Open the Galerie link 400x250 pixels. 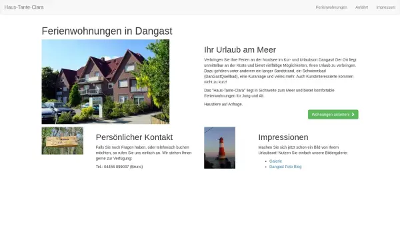coord(275,161)
